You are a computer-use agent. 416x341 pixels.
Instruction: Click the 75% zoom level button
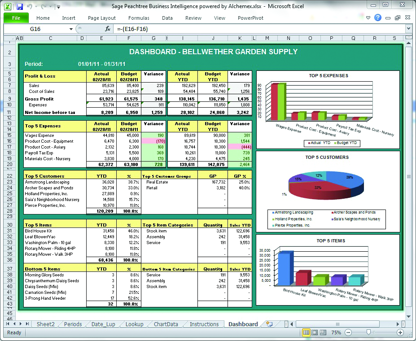click(336, 332)
